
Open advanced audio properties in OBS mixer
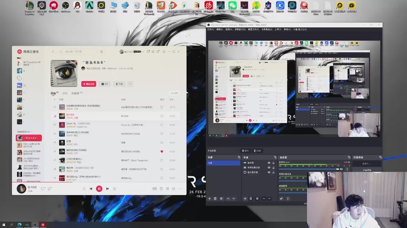tap(281, 199)
